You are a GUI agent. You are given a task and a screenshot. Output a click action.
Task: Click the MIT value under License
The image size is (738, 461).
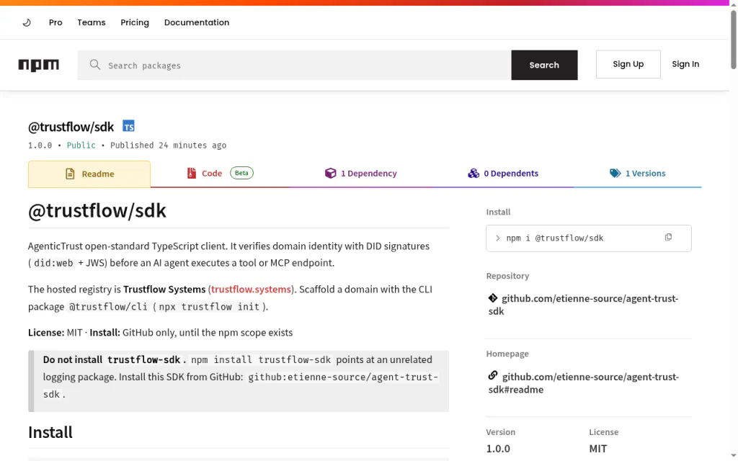[x=597, y=448]
